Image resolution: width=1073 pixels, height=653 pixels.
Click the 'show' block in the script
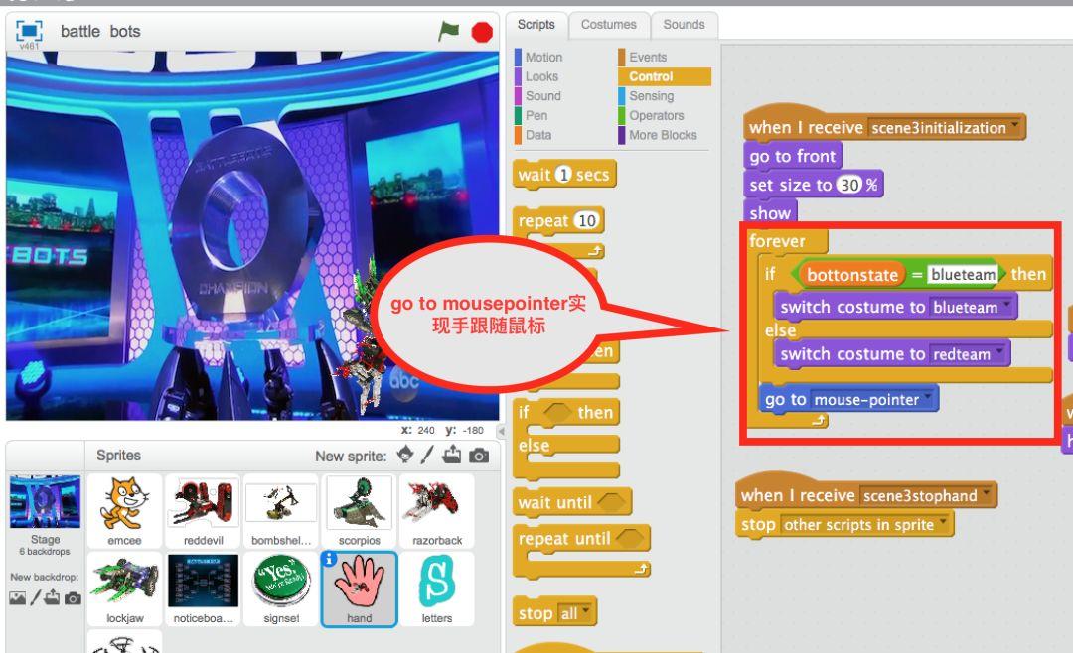[x=770, y=213]
